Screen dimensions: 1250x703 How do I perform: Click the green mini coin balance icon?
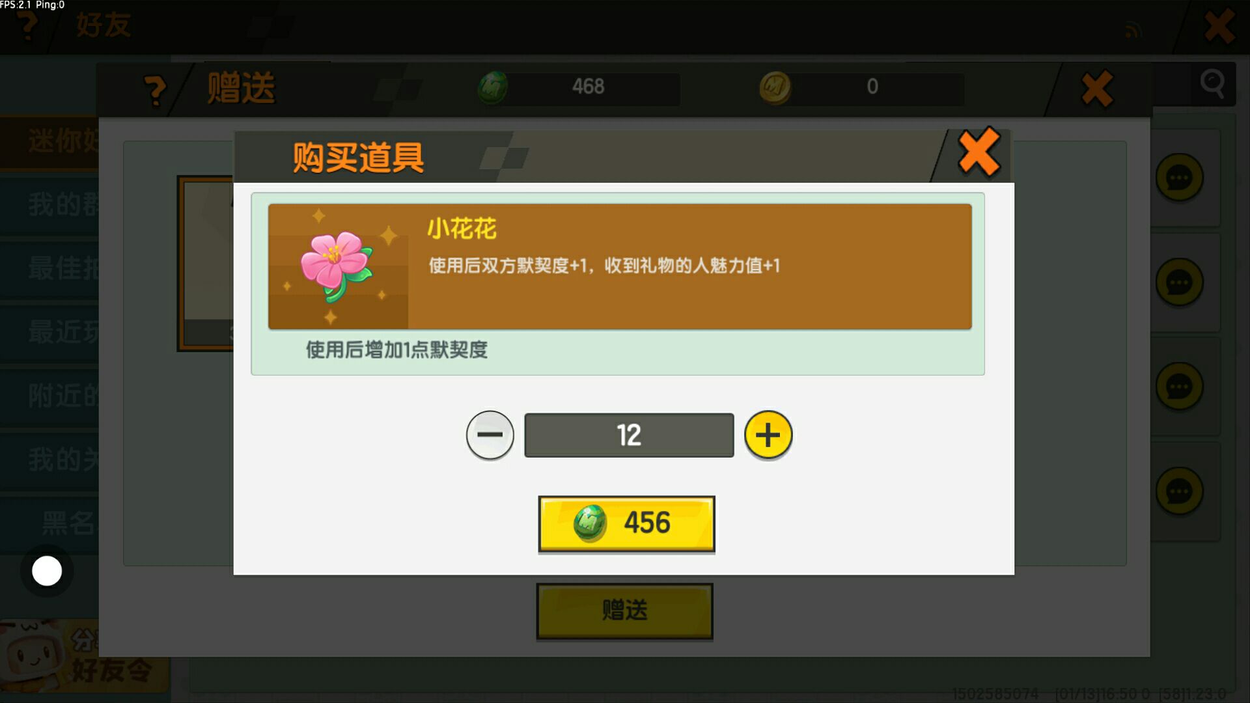pyautogui.click(x=493, y=87)
